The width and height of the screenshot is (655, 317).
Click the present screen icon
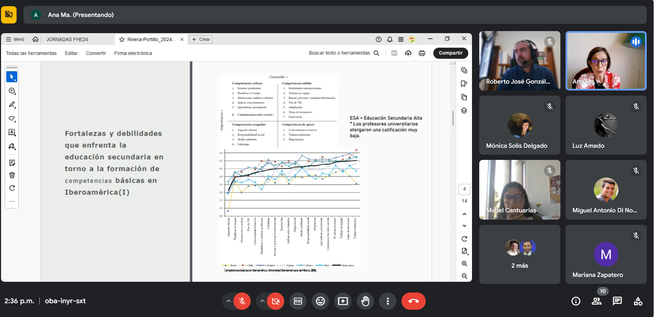pyautogui.click(x=343, y=301)
